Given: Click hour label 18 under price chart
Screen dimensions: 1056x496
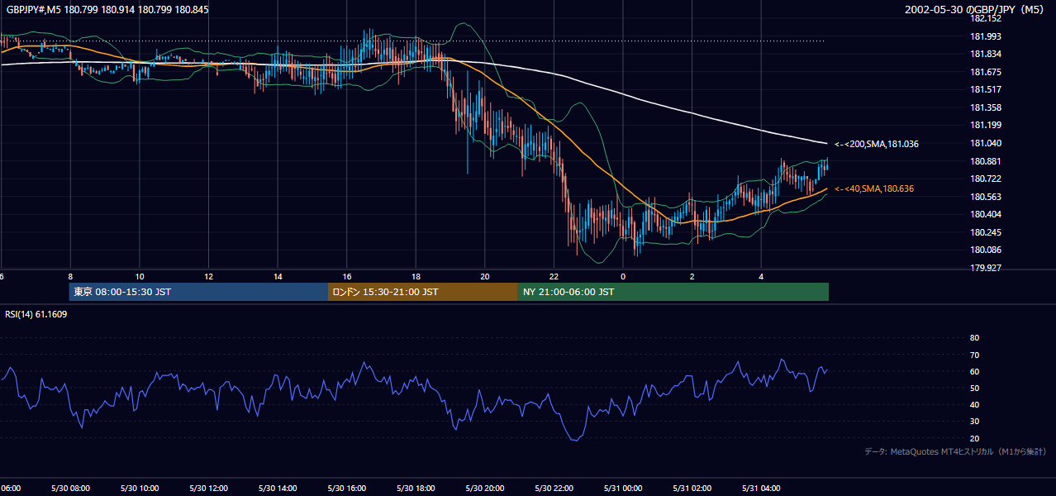Looking at the screenshot, I should tap(416, 276).
